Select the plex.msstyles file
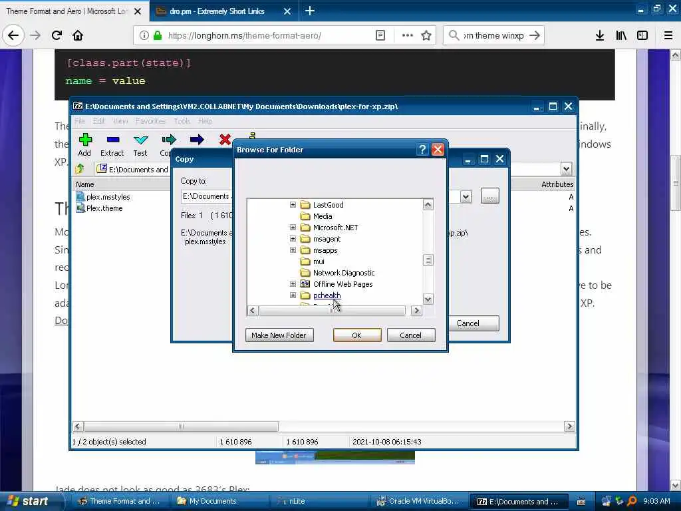 point(108,197)
